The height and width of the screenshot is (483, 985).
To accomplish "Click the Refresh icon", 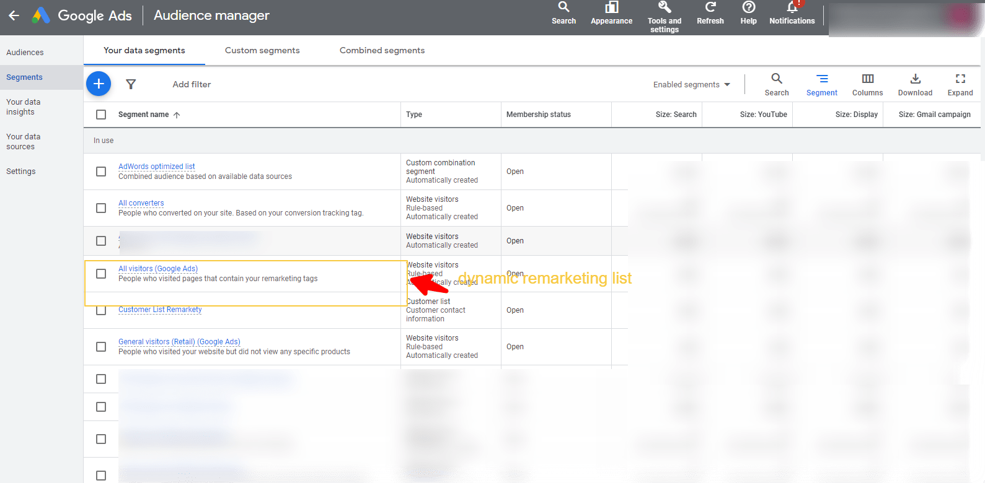I will click(710, 8).
